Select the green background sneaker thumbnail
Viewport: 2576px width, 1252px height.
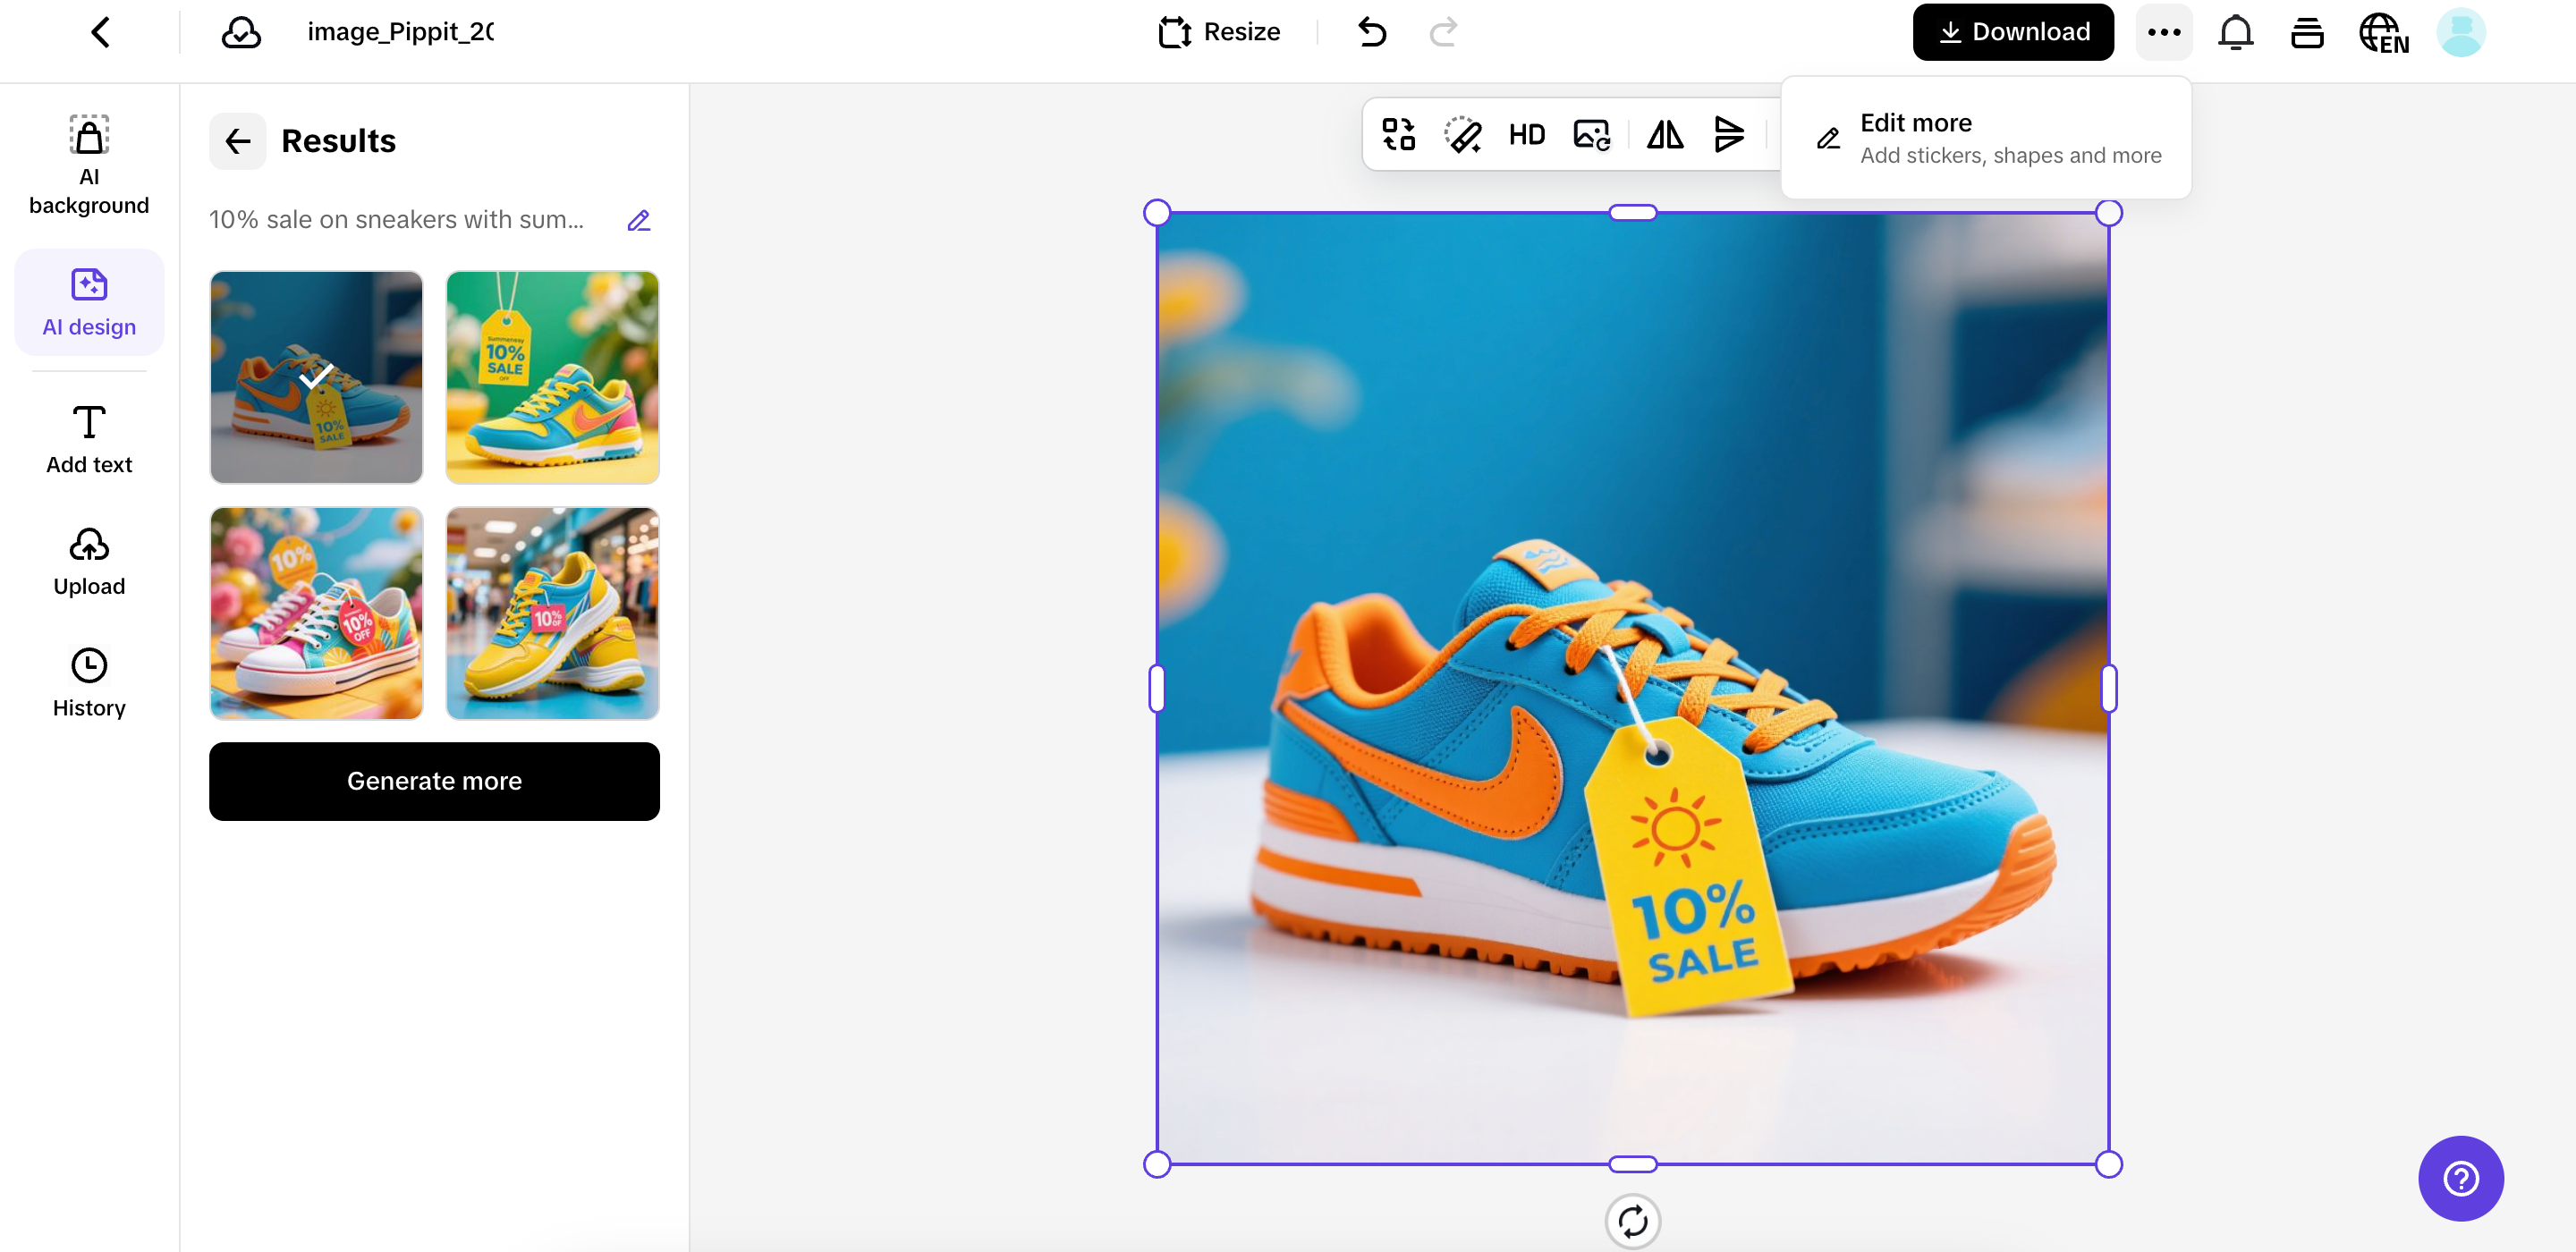tap(552, 378)
